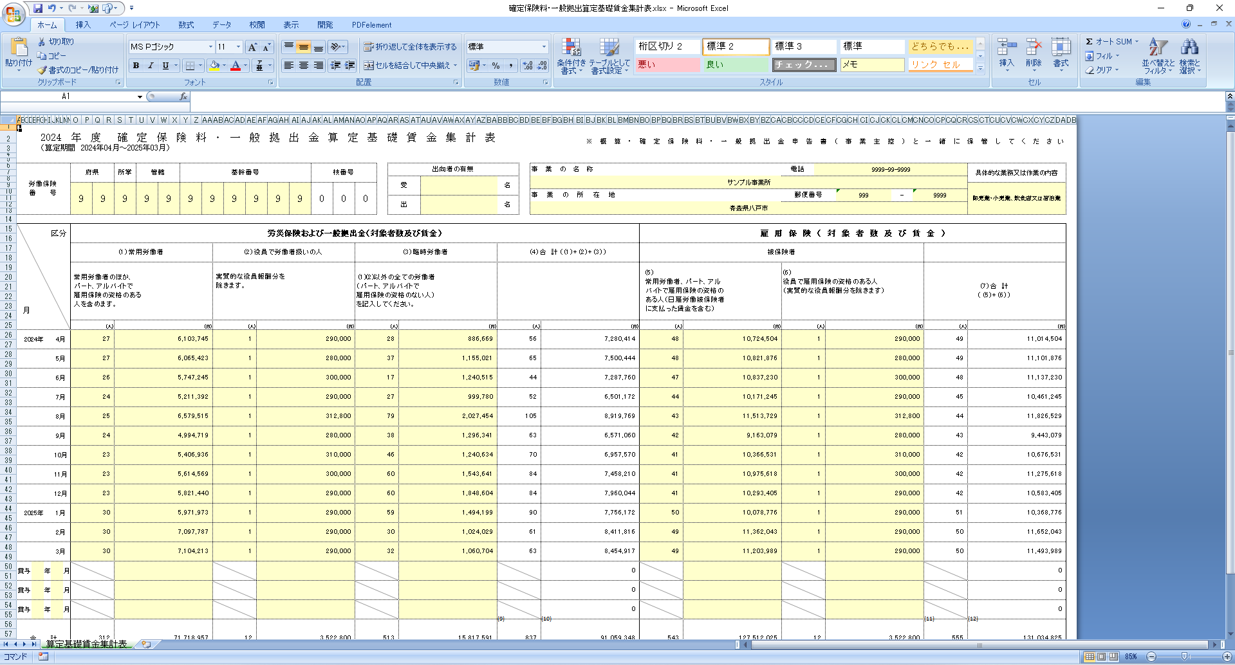Switch to the 挿入 ribbon tab
This screenshot has width=1235, height=665.
[82, 25]
